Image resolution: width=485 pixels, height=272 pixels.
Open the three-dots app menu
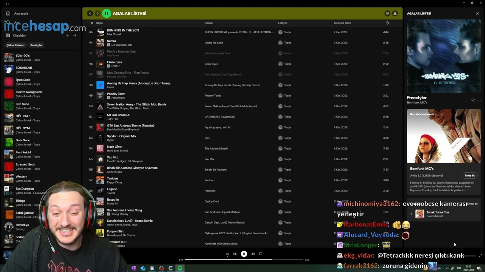6,4
